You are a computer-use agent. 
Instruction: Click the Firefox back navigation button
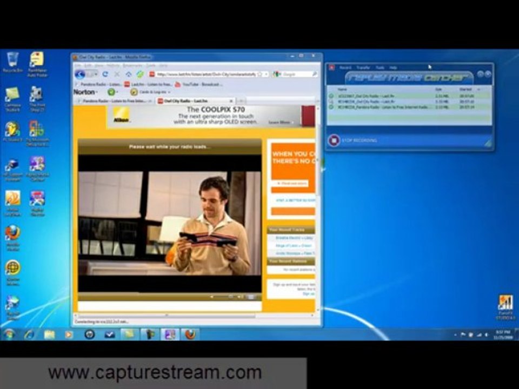point(80,75)
